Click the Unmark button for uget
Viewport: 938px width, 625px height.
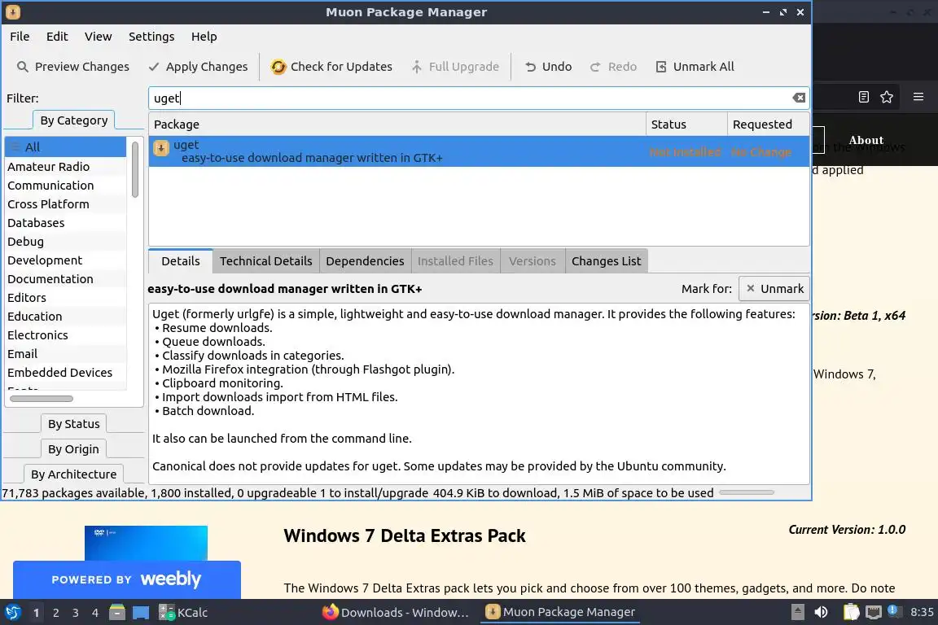774,289
